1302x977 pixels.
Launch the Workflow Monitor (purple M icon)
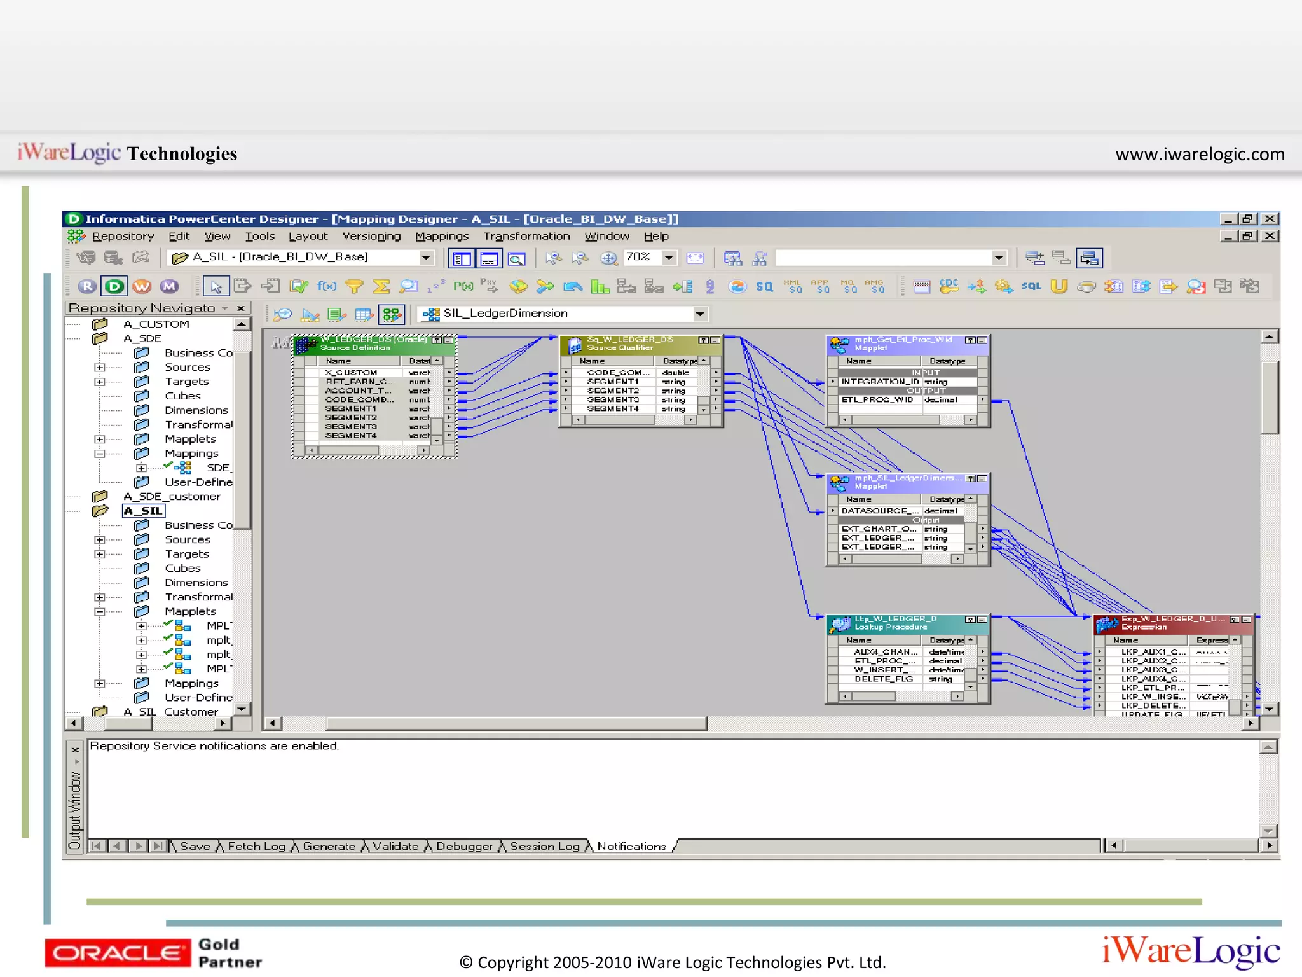(169, 286)
